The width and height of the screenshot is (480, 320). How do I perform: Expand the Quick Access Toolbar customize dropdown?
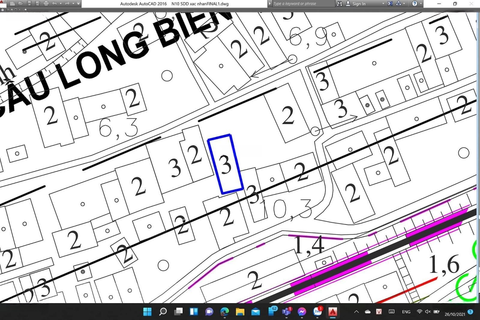coord(79,4)
